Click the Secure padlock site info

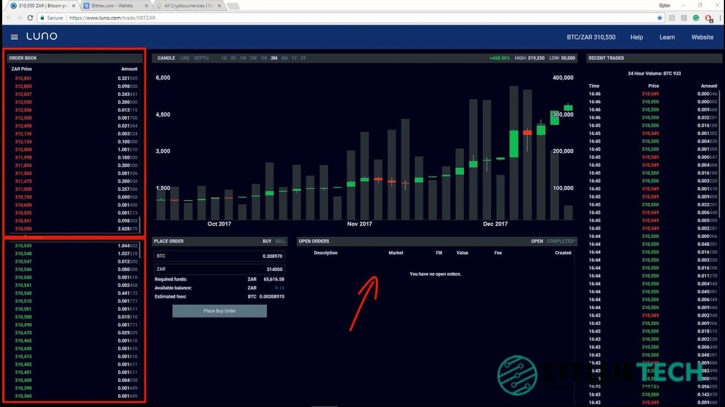[52, 18]
